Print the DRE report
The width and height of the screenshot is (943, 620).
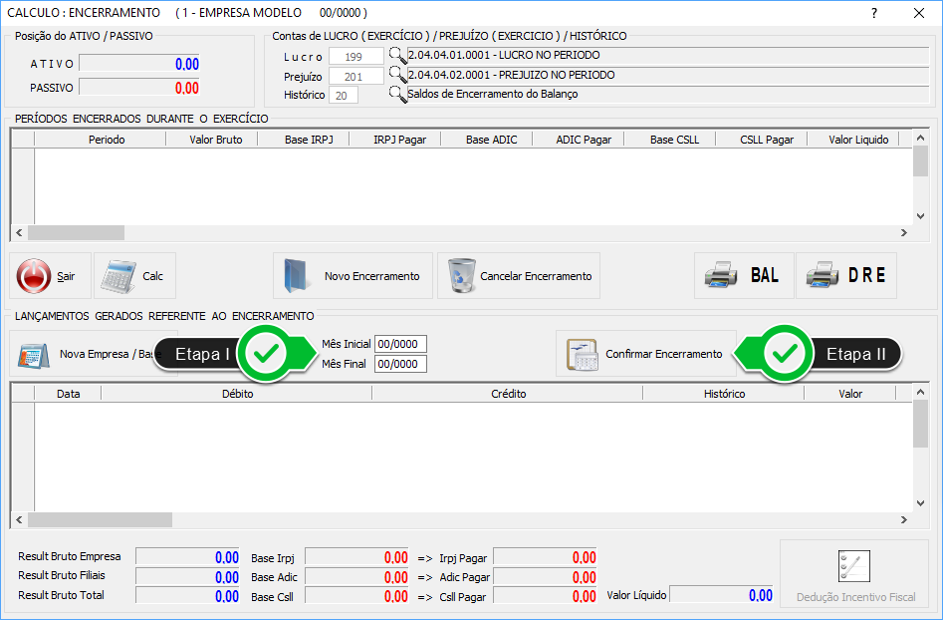(x=845, y=276)
